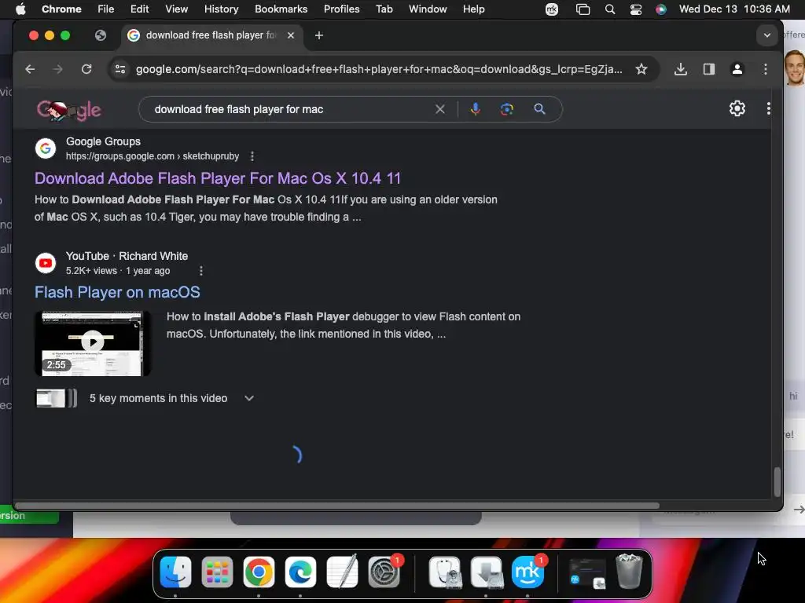Open TextEdit from the Dock
Screen dimensions: 805x603
342,572
